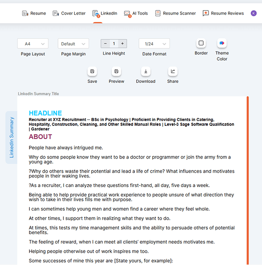The width and height of the screenshot is (262, 265).
Task: Click 'People have always intrigued me.' line
Action: (66, 148)
